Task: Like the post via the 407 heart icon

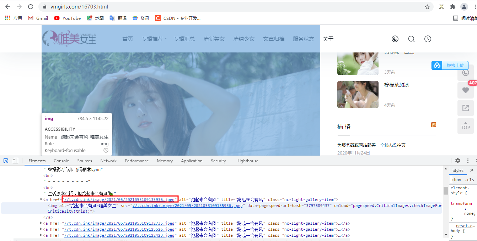Action: [x=466, y=90]
